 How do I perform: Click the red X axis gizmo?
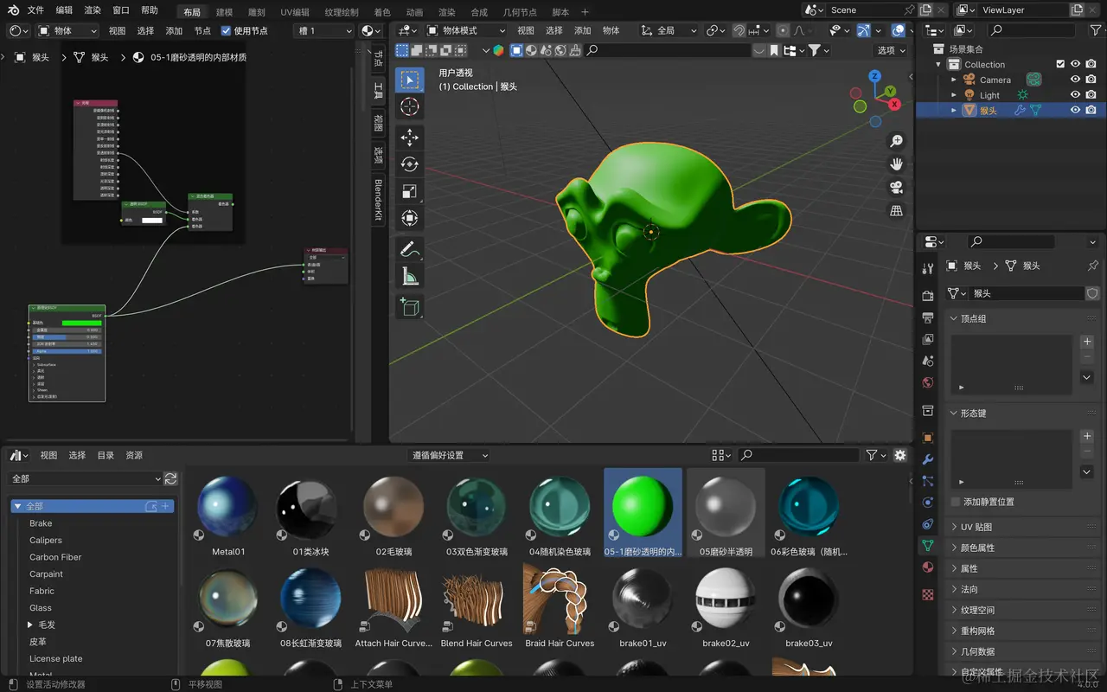pos(894,104)
